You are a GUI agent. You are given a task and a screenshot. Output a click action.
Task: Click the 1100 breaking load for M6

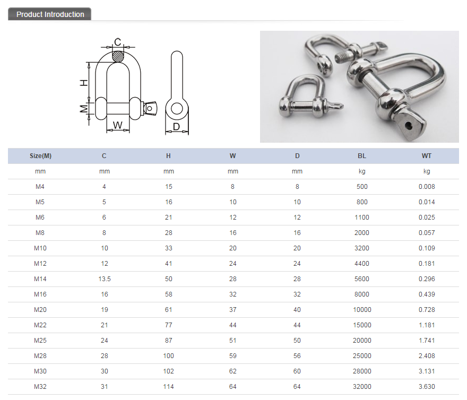[x=362, y=218]
